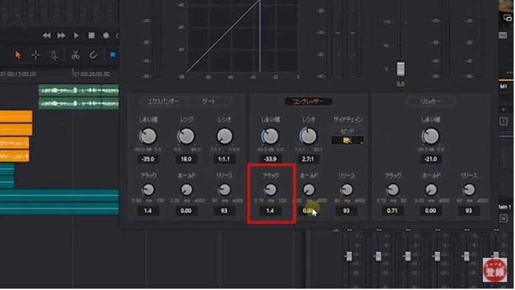Click the Limiter hold value 0.00

430,211
